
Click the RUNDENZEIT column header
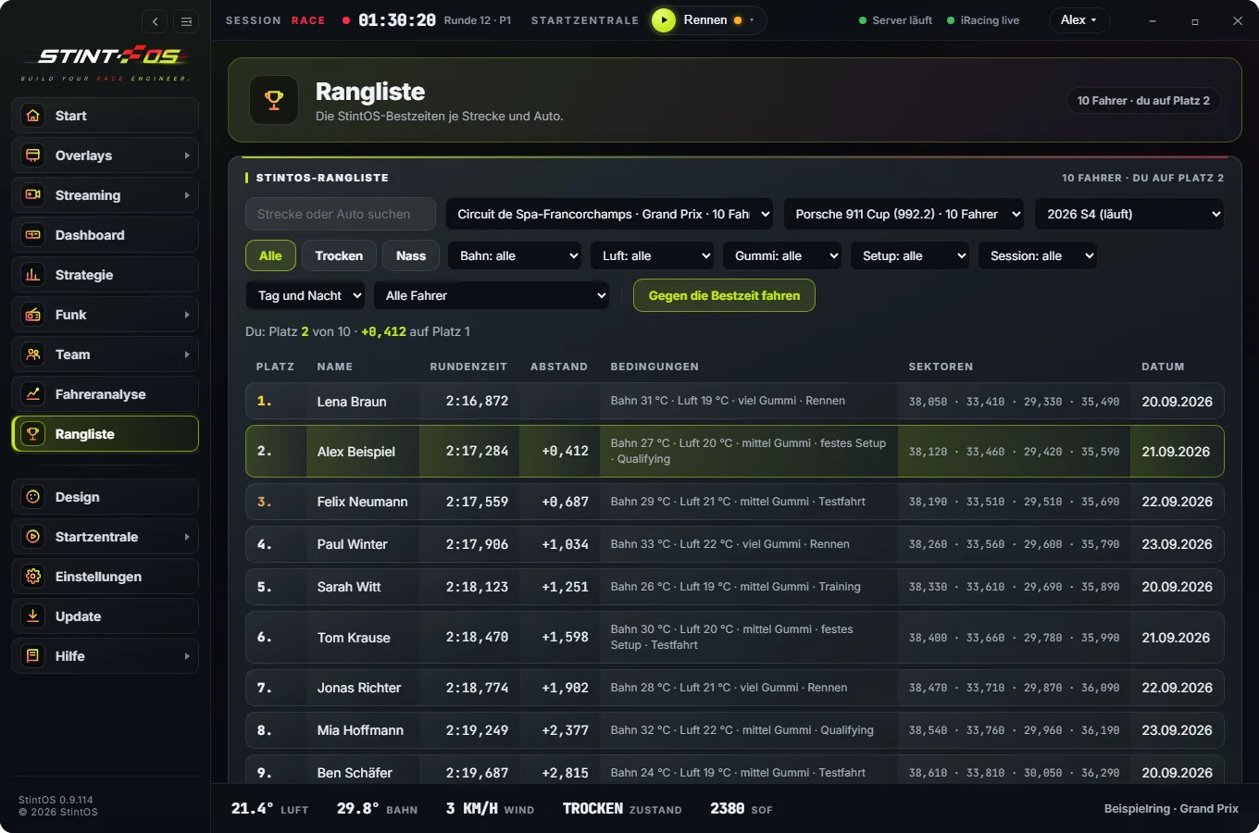click(468, 367)
